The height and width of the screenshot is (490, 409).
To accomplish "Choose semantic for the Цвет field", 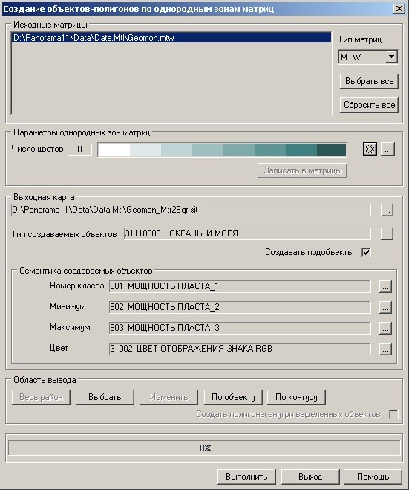I will coord(385,349).
